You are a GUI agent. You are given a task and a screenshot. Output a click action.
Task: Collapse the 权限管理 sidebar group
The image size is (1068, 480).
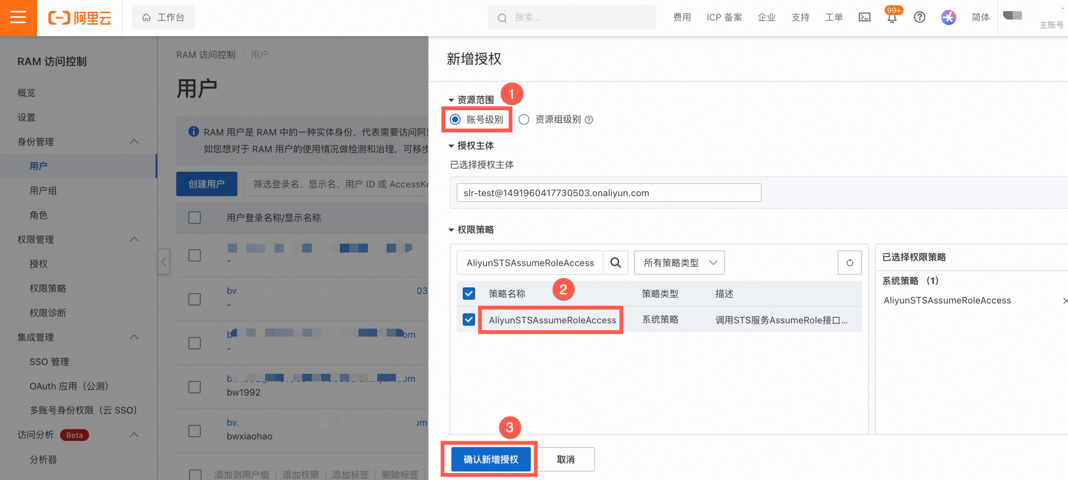tap(134, 240)
